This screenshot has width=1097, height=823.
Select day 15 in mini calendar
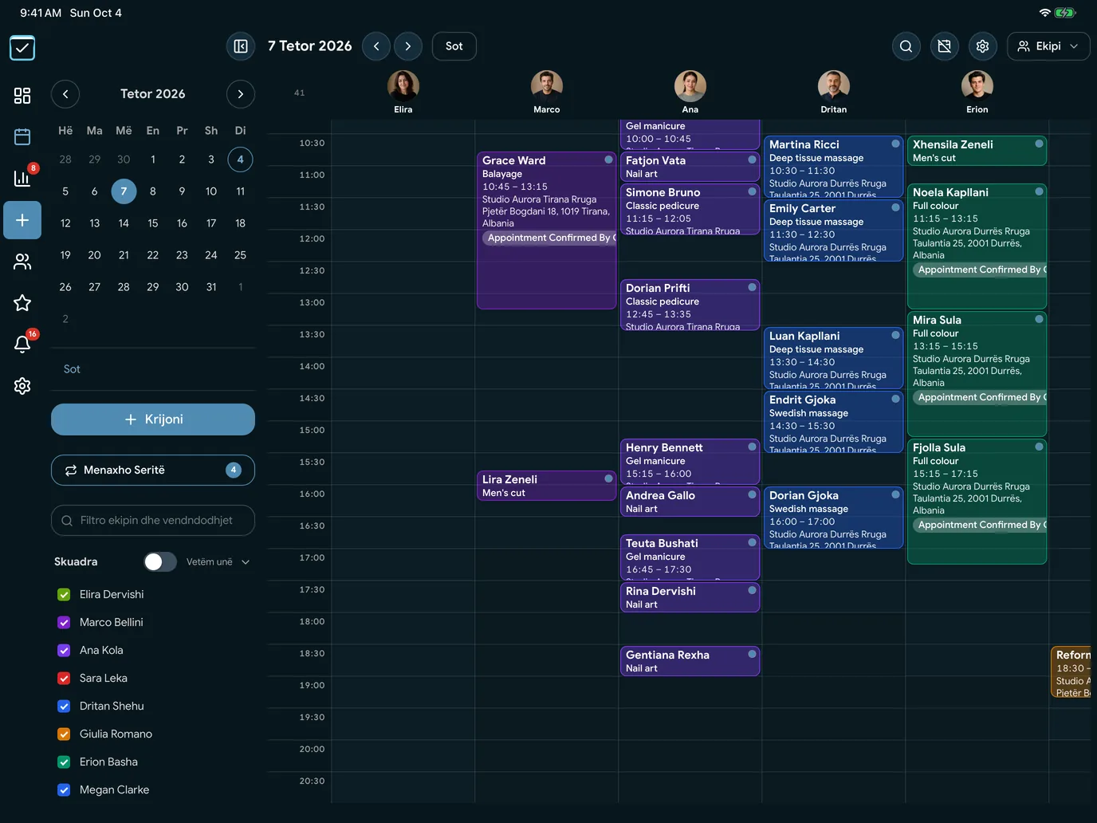[153, 223]
